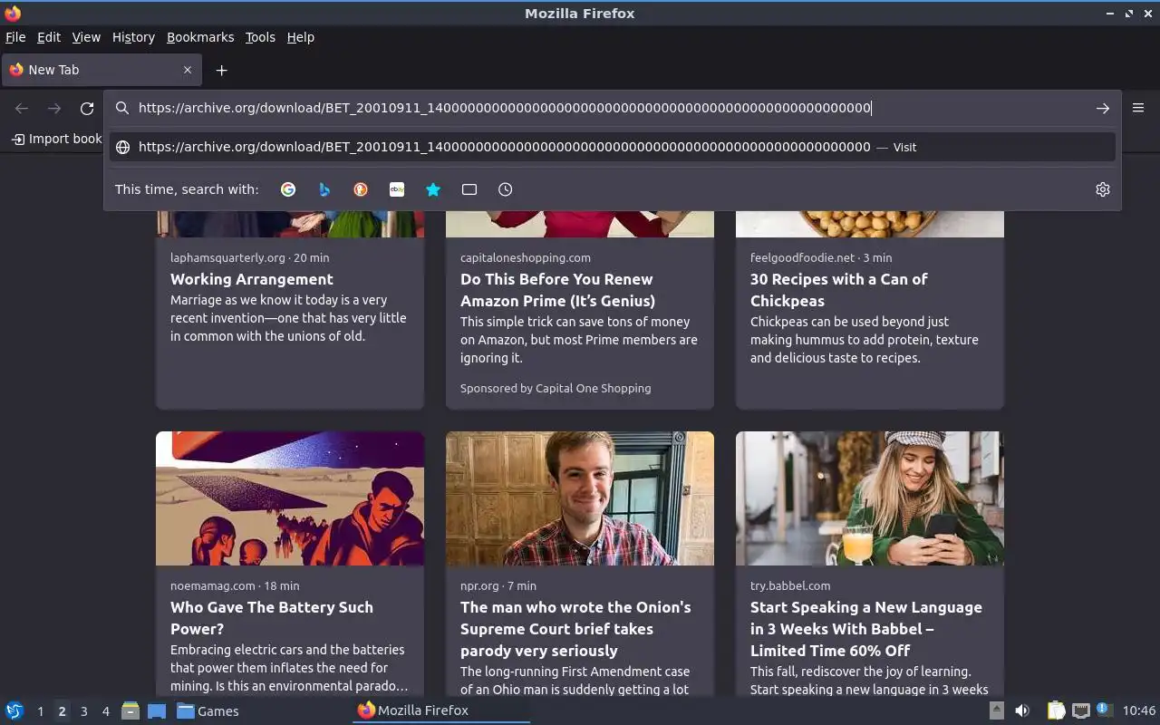Click the noemamag battery article thumbnail
Screen dimensions: 1160x725
click(290, 498)
